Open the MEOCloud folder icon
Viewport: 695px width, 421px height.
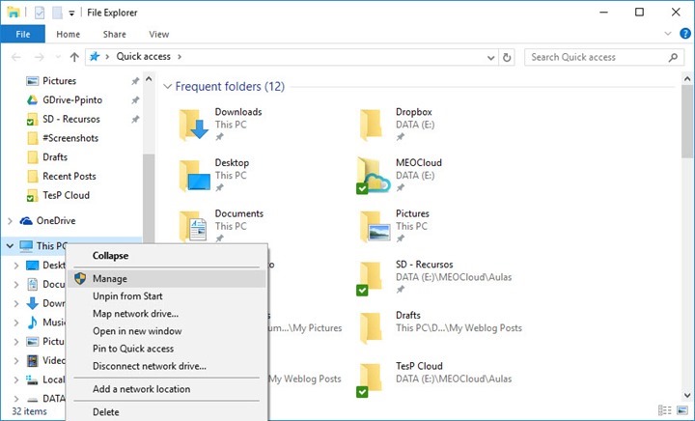click(373, 176)
